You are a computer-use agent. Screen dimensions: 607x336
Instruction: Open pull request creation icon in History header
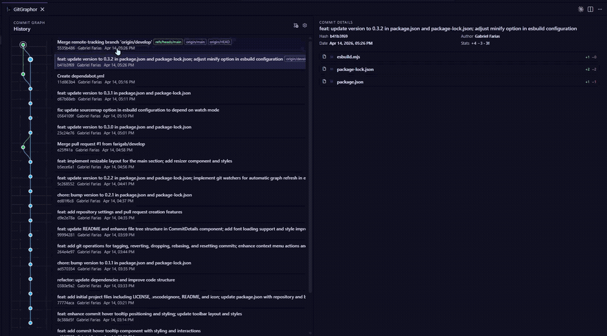coord(296,25)
